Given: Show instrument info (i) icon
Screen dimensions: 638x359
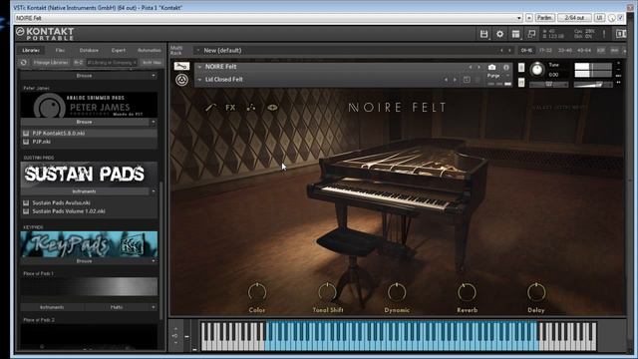Looking at the screenshot, I should pos(506,67).
